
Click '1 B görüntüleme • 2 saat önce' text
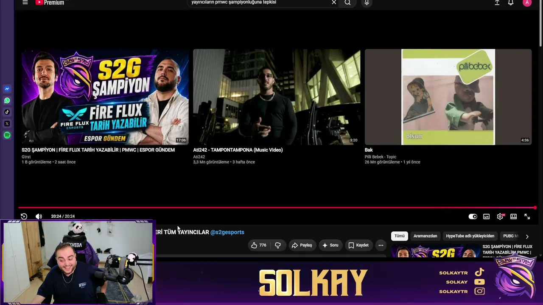tap(49, 162)
